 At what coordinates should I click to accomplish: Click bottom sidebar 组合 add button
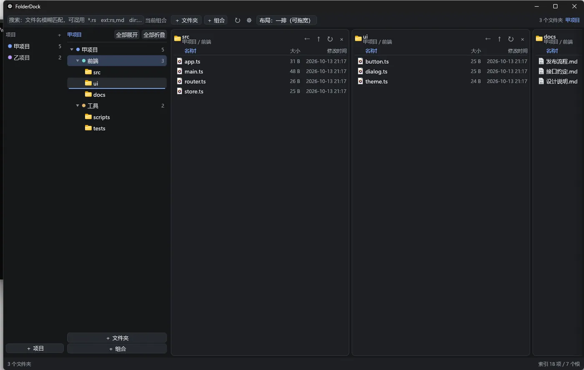click(117, 349)
